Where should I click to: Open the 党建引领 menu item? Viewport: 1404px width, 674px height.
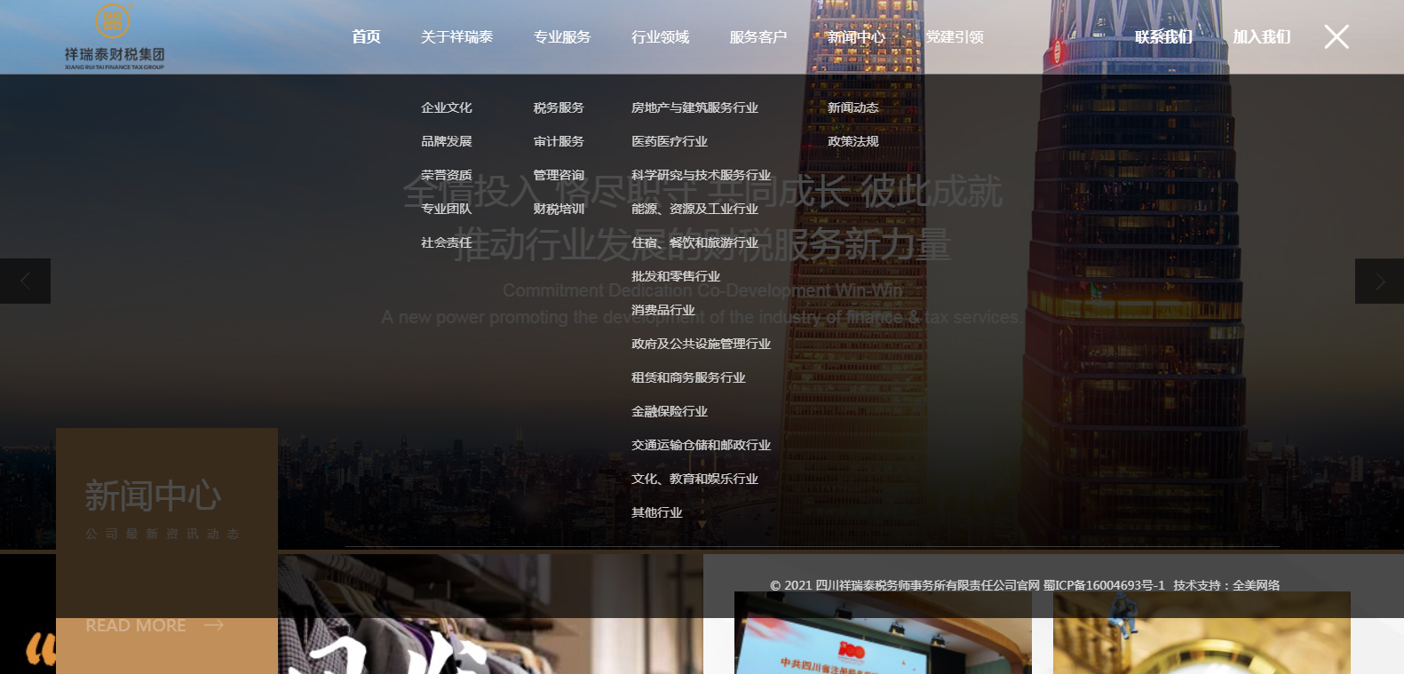[x=955, y=36]
